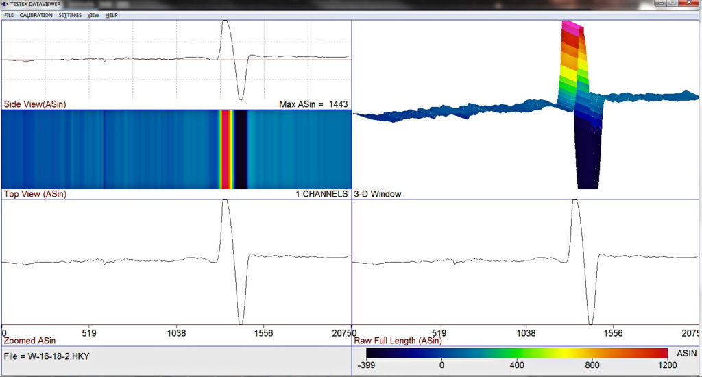This screenshot has height=377, width=702.
Task: Open the HELP menu
Action: pos(112,15)
